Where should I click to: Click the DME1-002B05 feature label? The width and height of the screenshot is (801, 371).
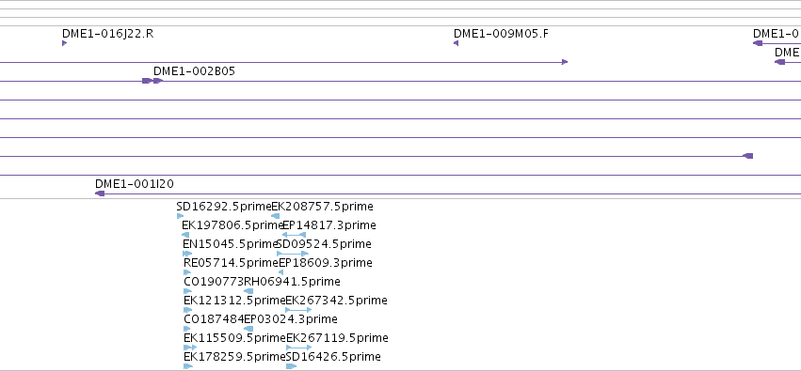point(194,71)
